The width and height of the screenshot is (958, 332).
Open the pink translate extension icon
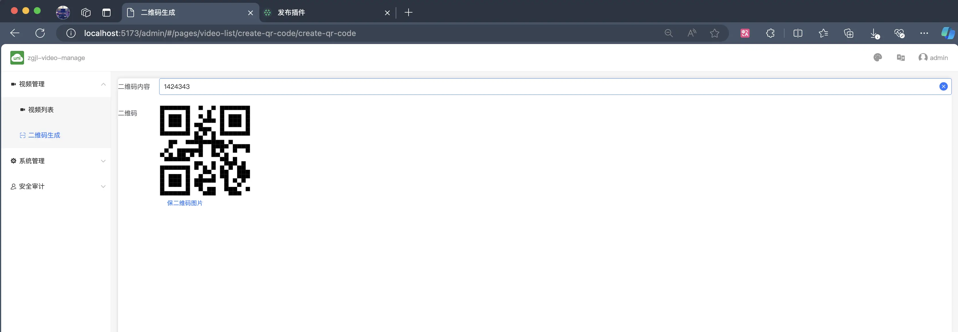point(745,33)
